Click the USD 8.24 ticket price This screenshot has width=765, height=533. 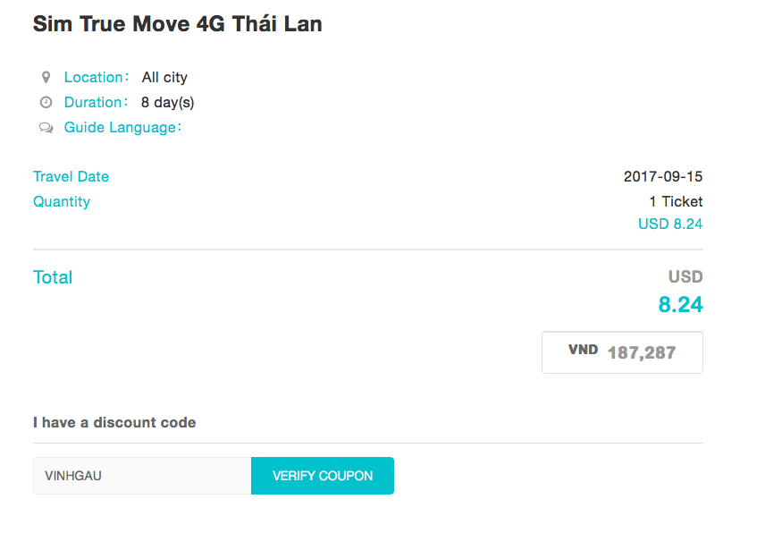670,224
